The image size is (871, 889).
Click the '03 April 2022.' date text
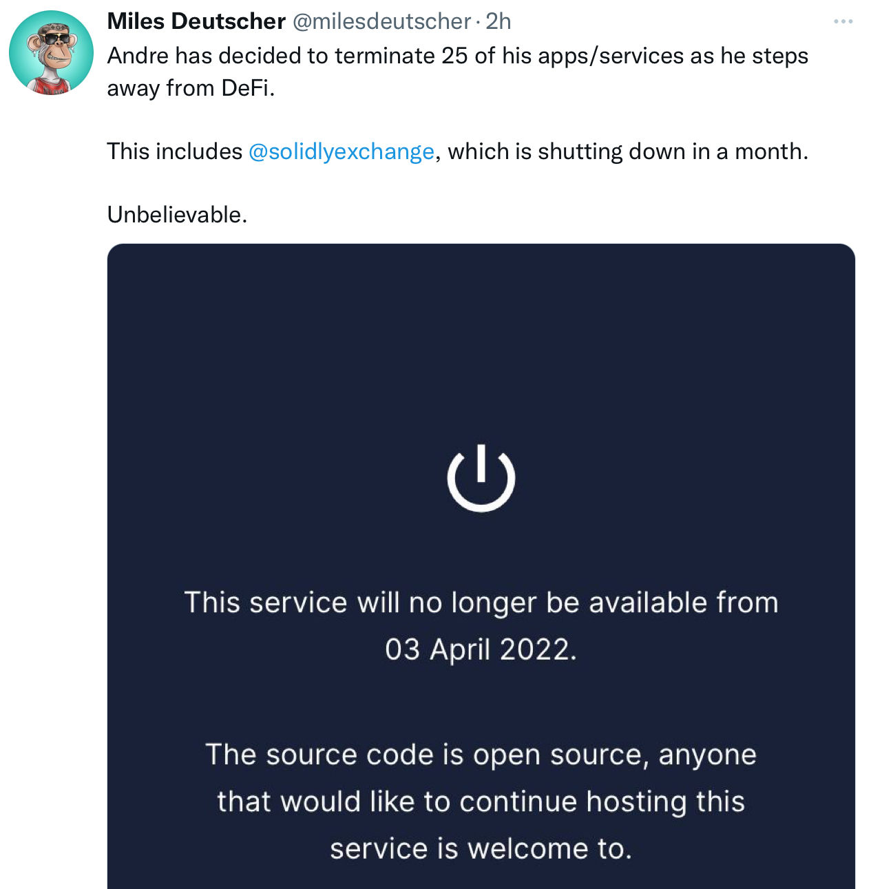(481, 649)
